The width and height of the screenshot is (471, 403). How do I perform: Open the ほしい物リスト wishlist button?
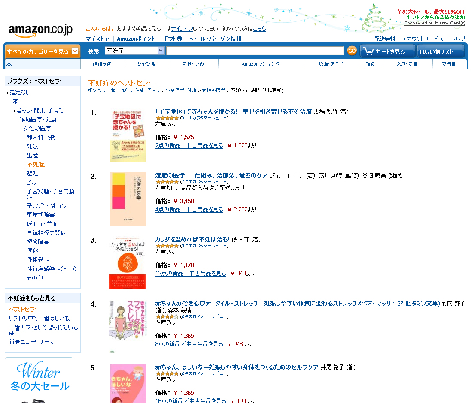click(x=441, y=51)
